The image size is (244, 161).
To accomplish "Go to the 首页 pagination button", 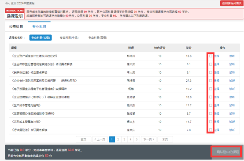I will tap(84, 139).
